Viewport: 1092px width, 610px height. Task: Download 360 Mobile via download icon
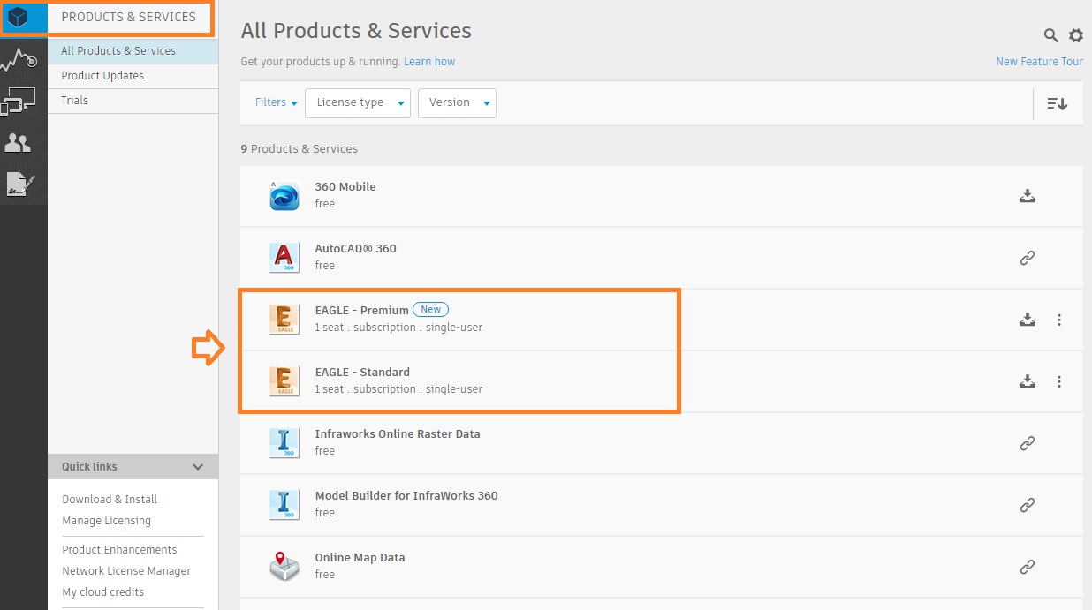tap(1027, 196)
